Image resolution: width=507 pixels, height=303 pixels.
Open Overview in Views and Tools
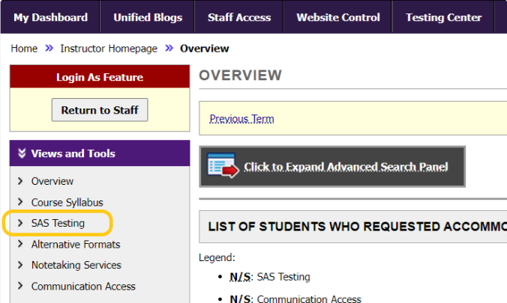(52, 181)
